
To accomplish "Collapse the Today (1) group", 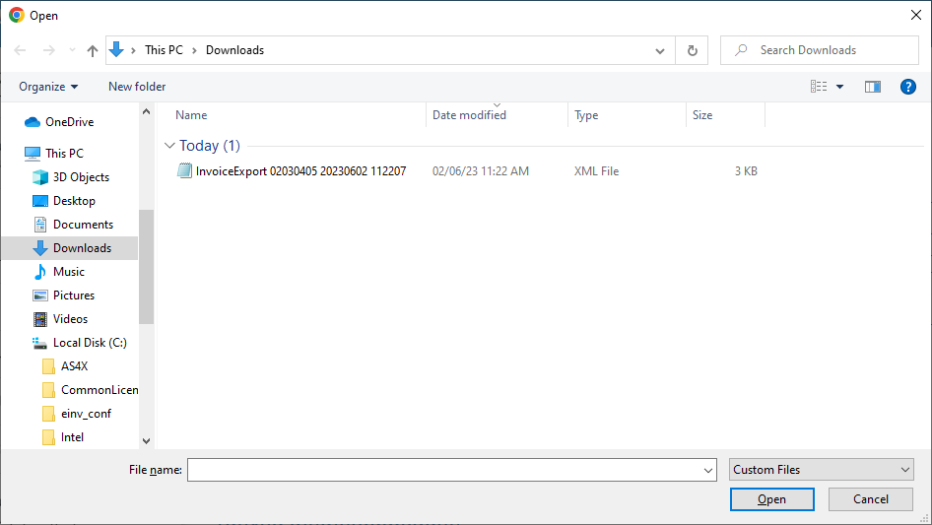I will (x=169, y=146).
